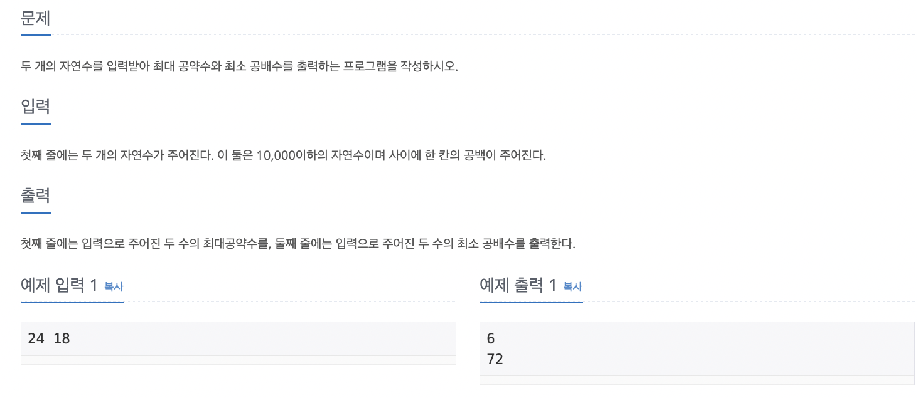Click the problem description sentence under 문제
Image resolution: width=917 pixels, height=398 pixels.
click(240, 66)
